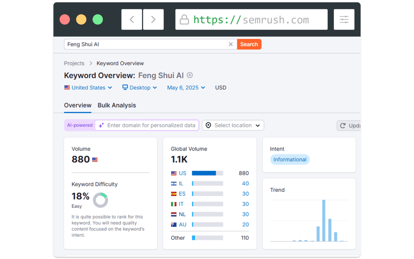Click the ES country link
Screen dimensions: 414x259
click(x=182, y=194)
